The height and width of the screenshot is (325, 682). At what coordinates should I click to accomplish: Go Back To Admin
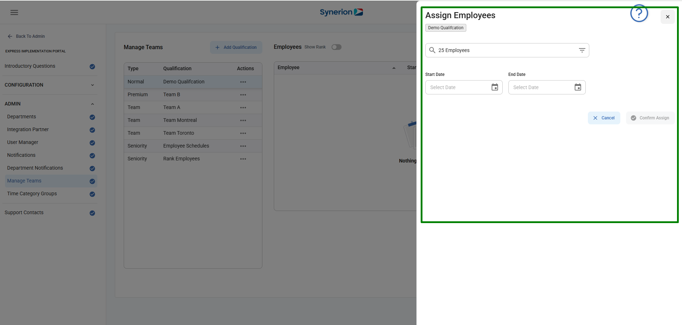click(x=26, y=36)
